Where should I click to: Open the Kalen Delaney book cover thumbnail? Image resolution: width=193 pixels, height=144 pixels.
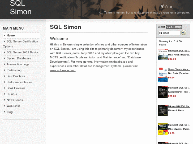[163, 92]
